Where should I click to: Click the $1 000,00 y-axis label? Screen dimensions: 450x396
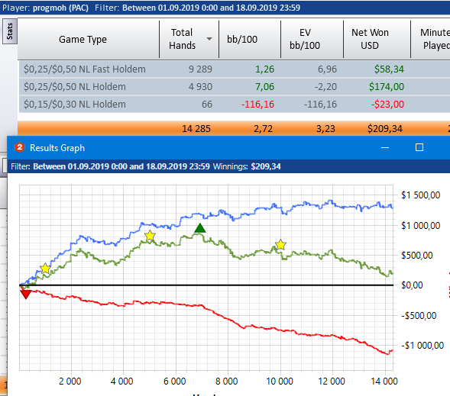pyautogui.click(x=421, y=226)
